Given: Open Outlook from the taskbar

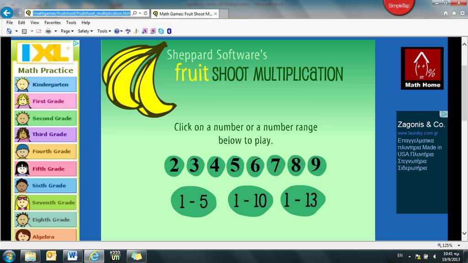Looking at the screenshot, I should point(51,256).
